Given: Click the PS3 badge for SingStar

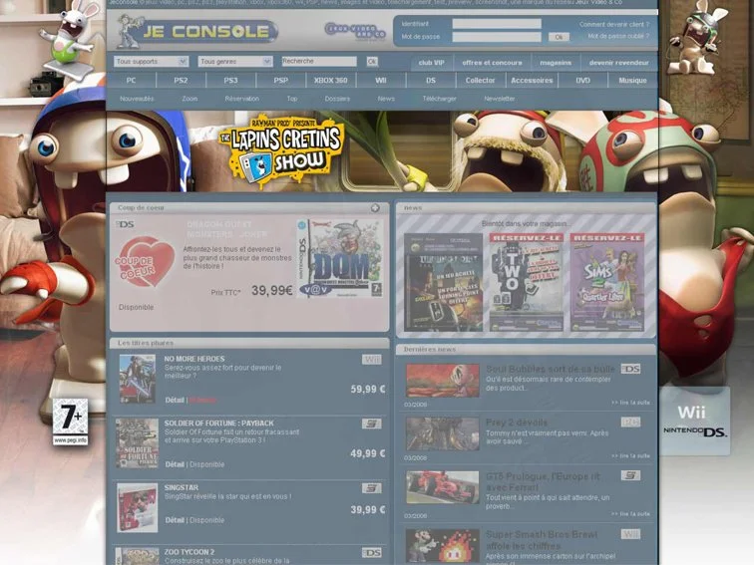Looking at the screenshot, I should (372, 488).
